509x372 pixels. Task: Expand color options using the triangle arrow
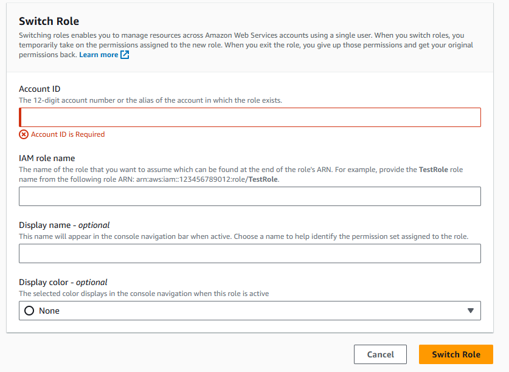click(x=470, y=311)
